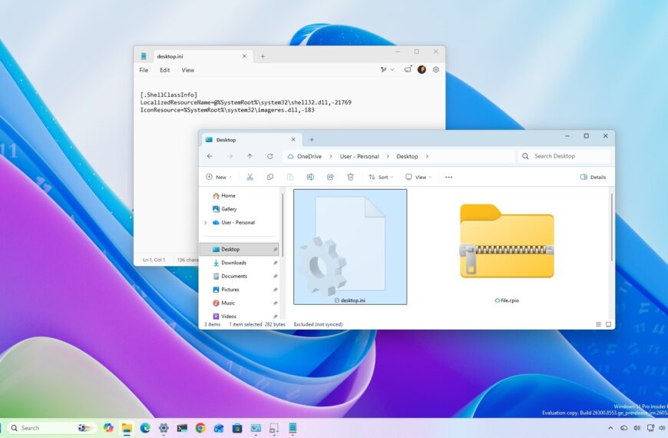The image size is (668, 438).
Task: Close the desktop.ini tab in Notepad
Action: (x=244, y=56)
